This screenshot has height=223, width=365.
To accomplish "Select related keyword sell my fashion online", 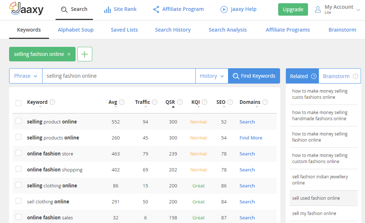I will (x=324, y=214).
